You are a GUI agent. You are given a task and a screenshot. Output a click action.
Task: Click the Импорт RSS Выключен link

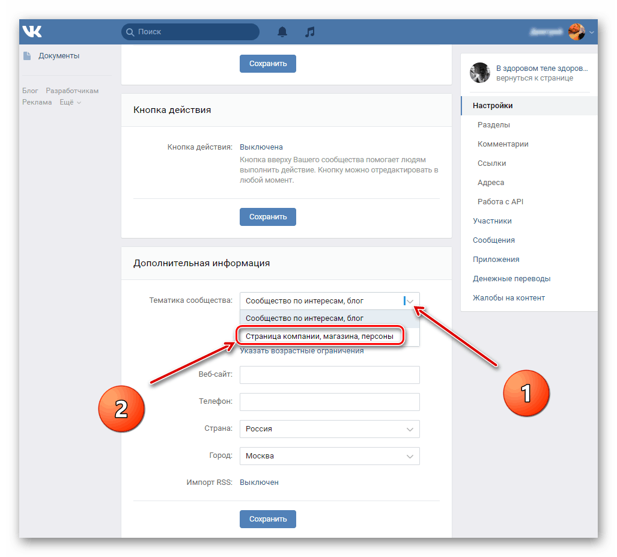[259, 482]
